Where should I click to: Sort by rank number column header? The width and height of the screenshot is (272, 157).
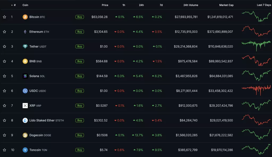click(14, 5)
